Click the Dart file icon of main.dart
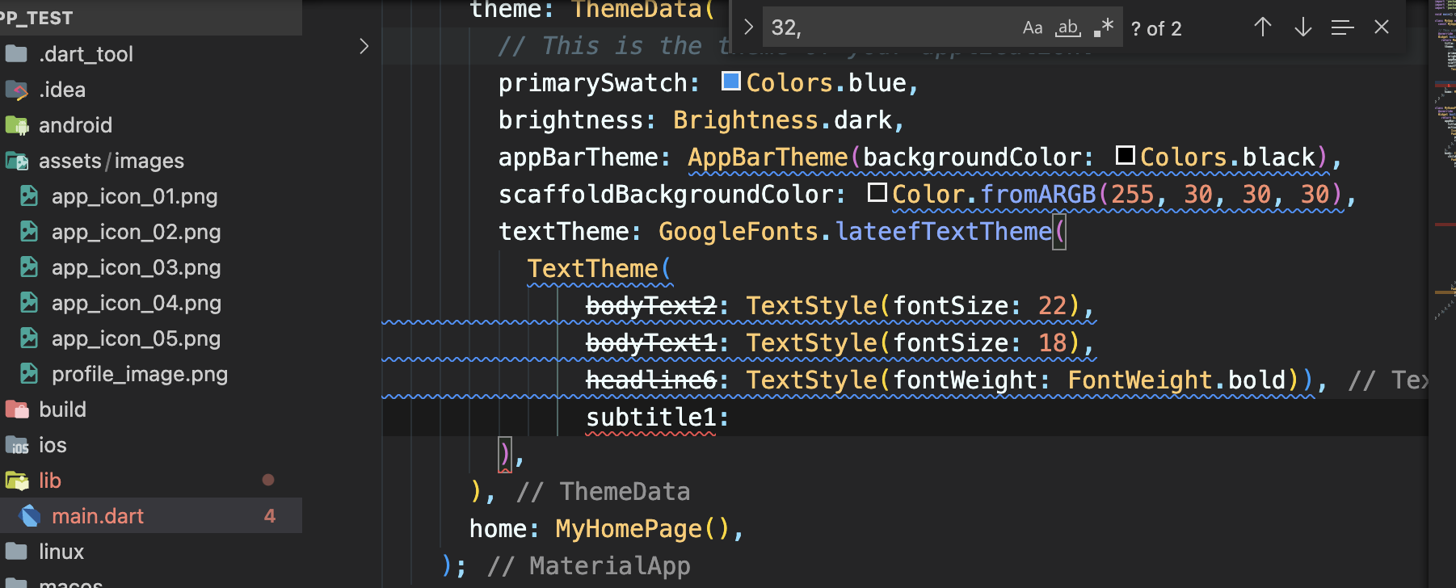The width and height of the screenshot is (1456, 588). point(30,516)
